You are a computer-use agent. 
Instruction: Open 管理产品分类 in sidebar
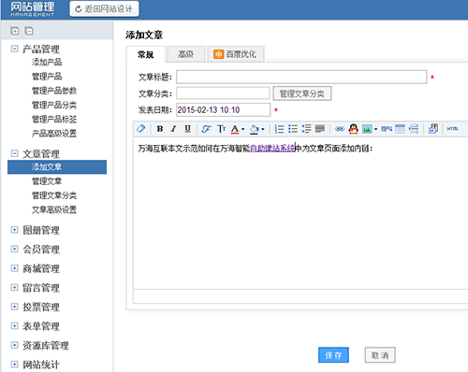[x=54, y=105]
